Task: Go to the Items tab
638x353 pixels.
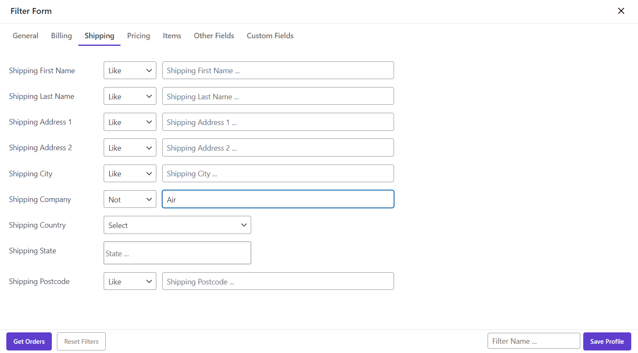Action: point(172,36)
